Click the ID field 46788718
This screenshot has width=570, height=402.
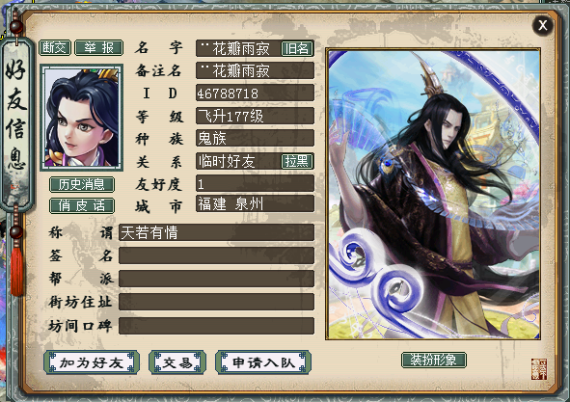tap(255, 94)
